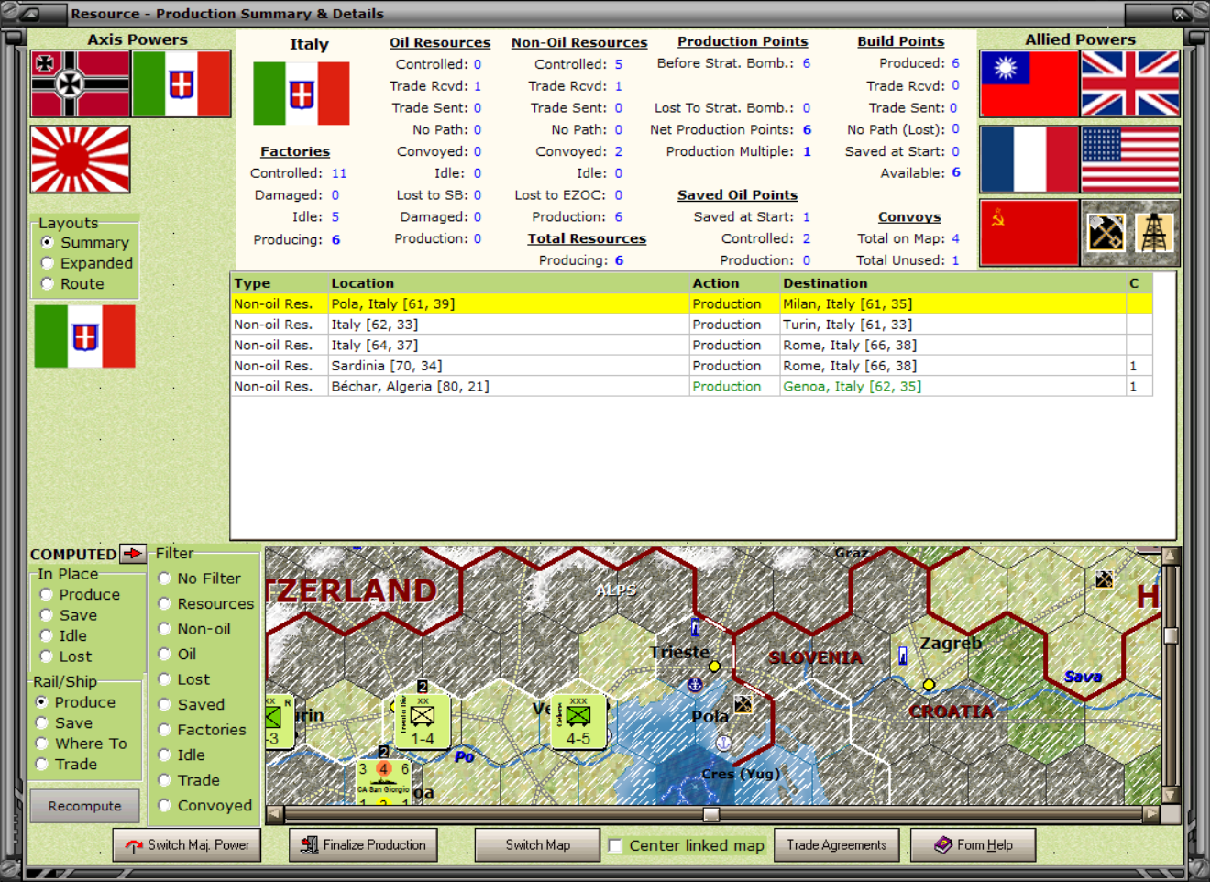Viewport: 1210px width, 882px height.
Task: Click map scroll right arrow
Action: tap(1152, 814)
